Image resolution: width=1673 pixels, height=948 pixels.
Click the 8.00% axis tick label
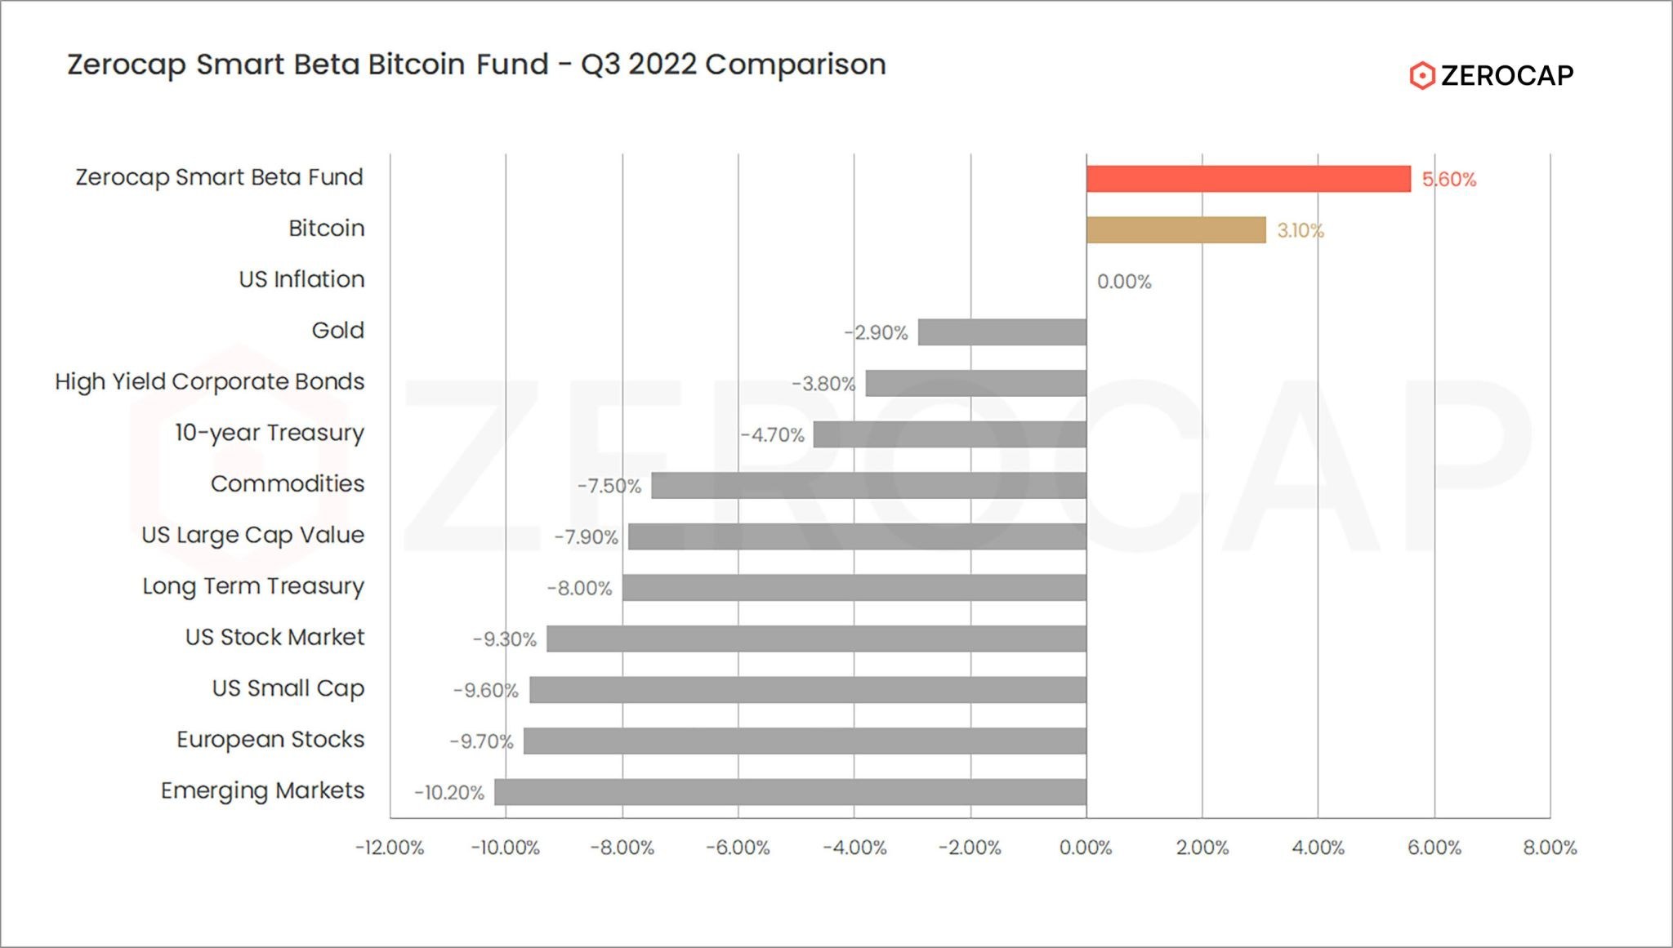(x=1550, y=848)
